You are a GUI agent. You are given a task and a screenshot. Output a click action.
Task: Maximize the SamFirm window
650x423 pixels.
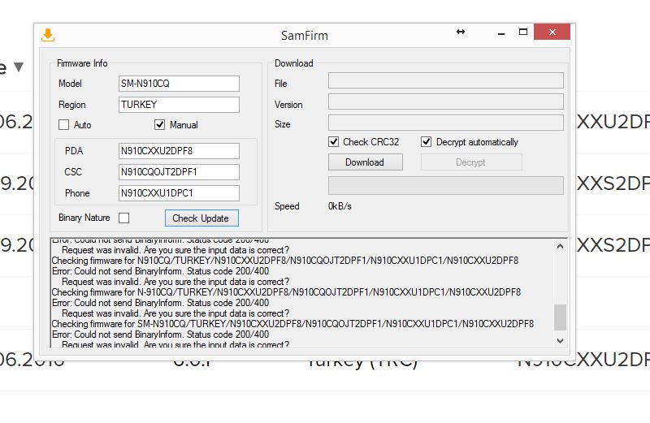coord(523,32)
